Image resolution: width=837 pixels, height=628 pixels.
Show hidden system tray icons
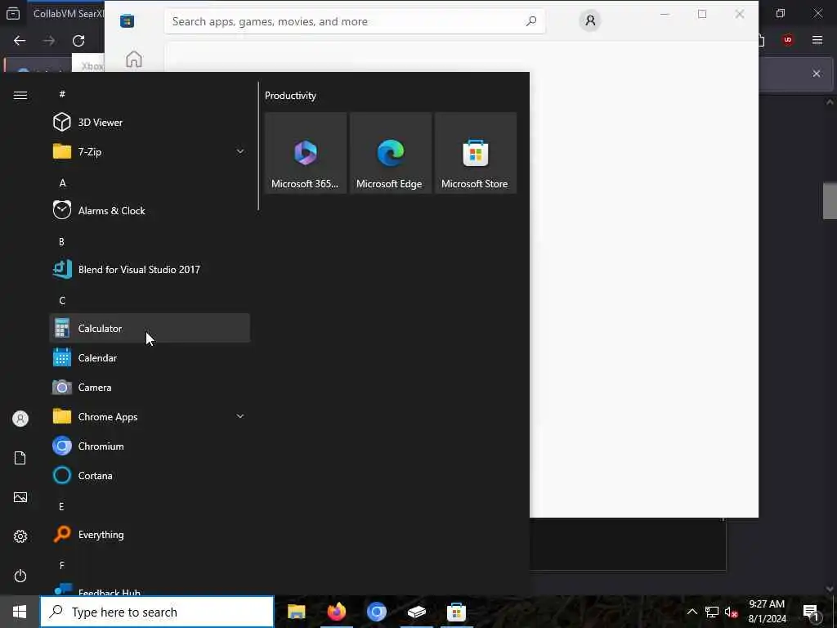[x=692, y=612]
